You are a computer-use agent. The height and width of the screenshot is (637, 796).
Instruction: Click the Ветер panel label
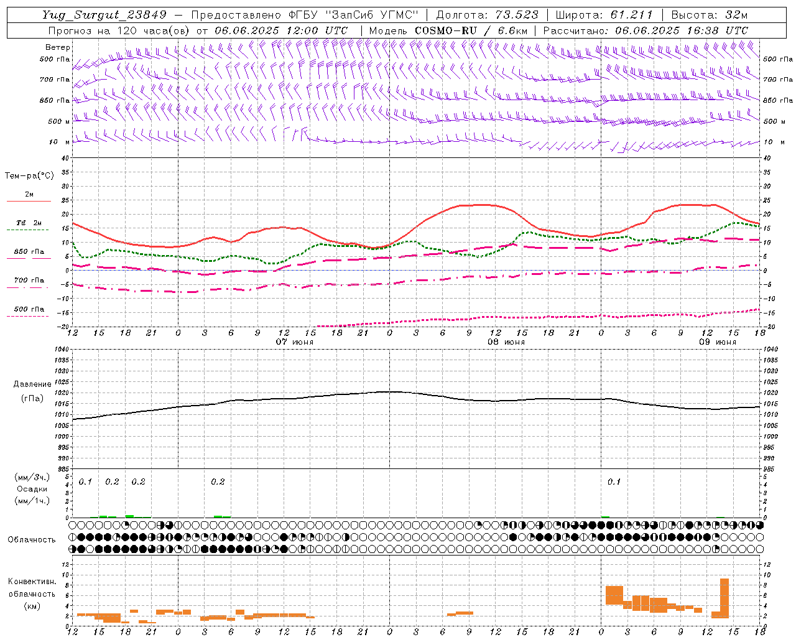[58, 47]
